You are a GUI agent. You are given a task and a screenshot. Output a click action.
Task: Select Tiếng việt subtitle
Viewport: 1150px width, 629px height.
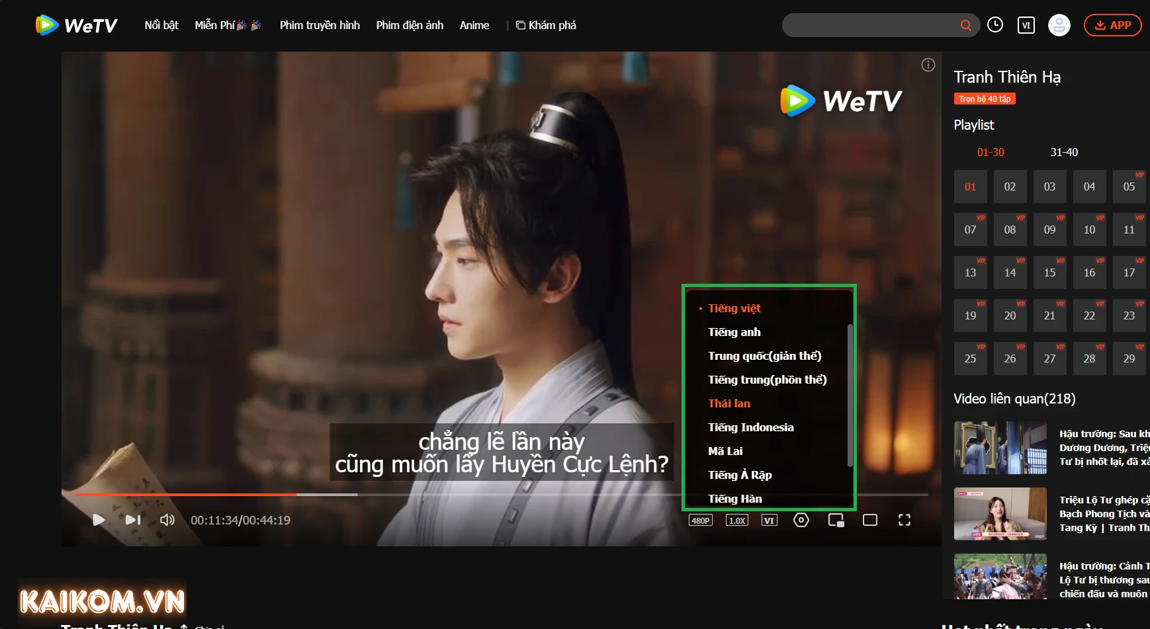click(734, 308)
